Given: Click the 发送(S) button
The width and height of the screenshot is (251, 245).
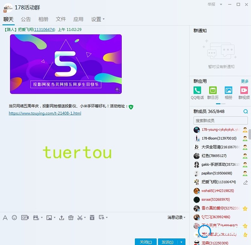Looking at the screenshot, I should click(x=168, y=242).
